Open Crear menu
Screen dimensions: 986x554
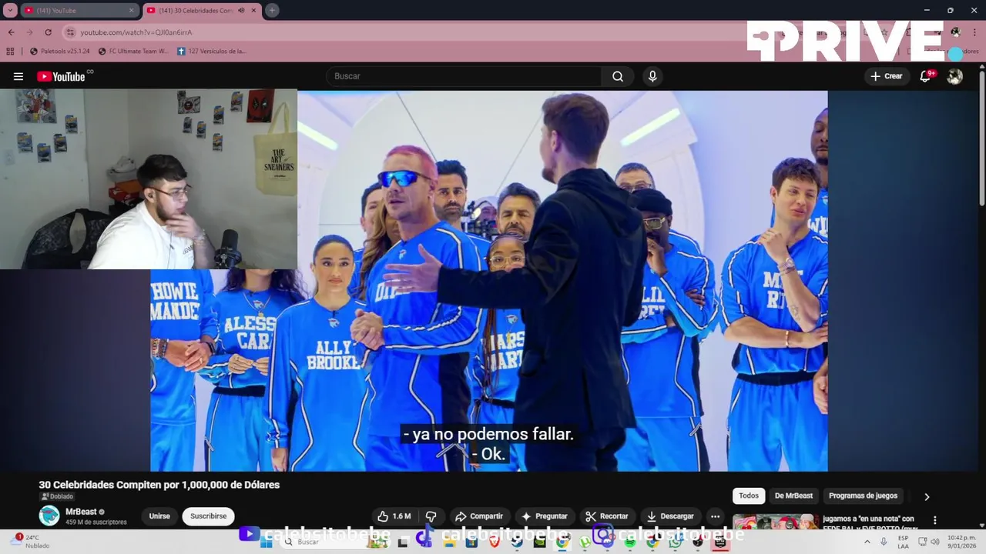[887, 76]
